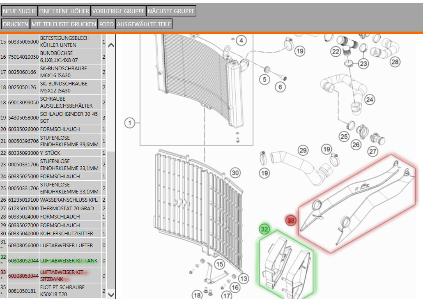
Task: Select callout number 1 for the radiator
Action: pos(130,123)
